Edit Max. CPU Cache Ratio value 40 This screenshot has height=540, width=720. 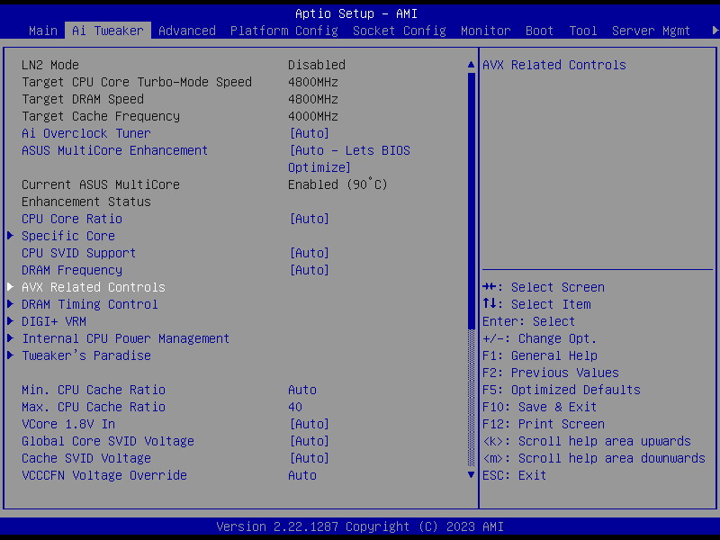click(x=295, y=407)
